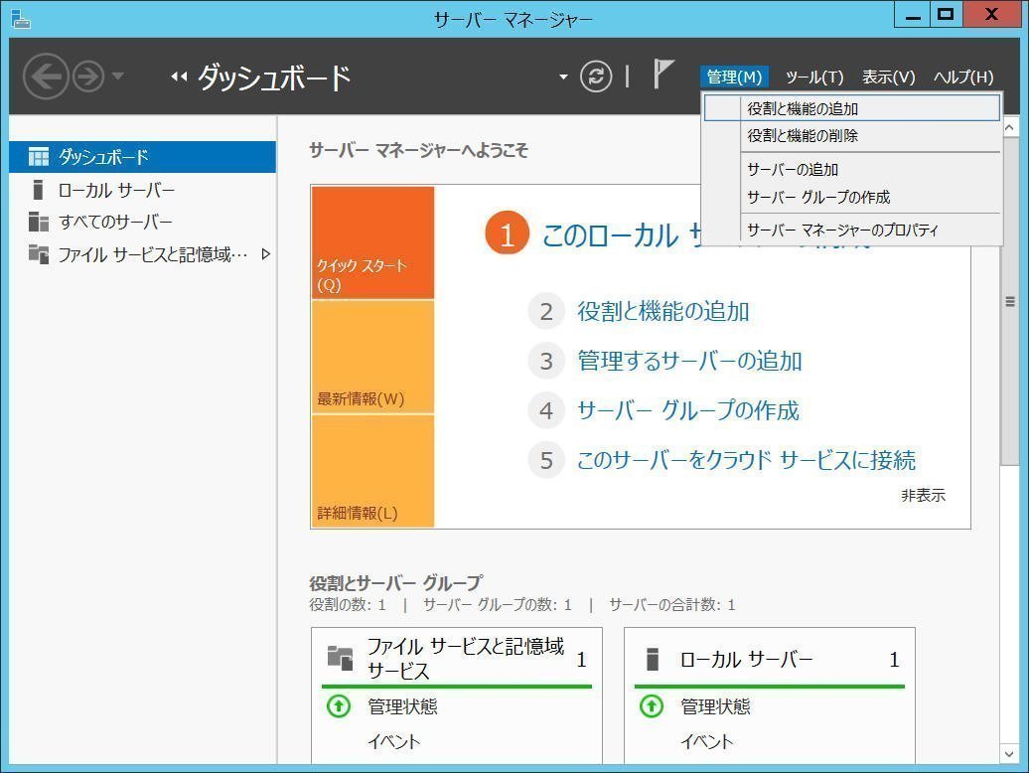Screen dimensions: 1029x773
Task: Open the ツール(T) menu
Action: click(x=814, y=77)
